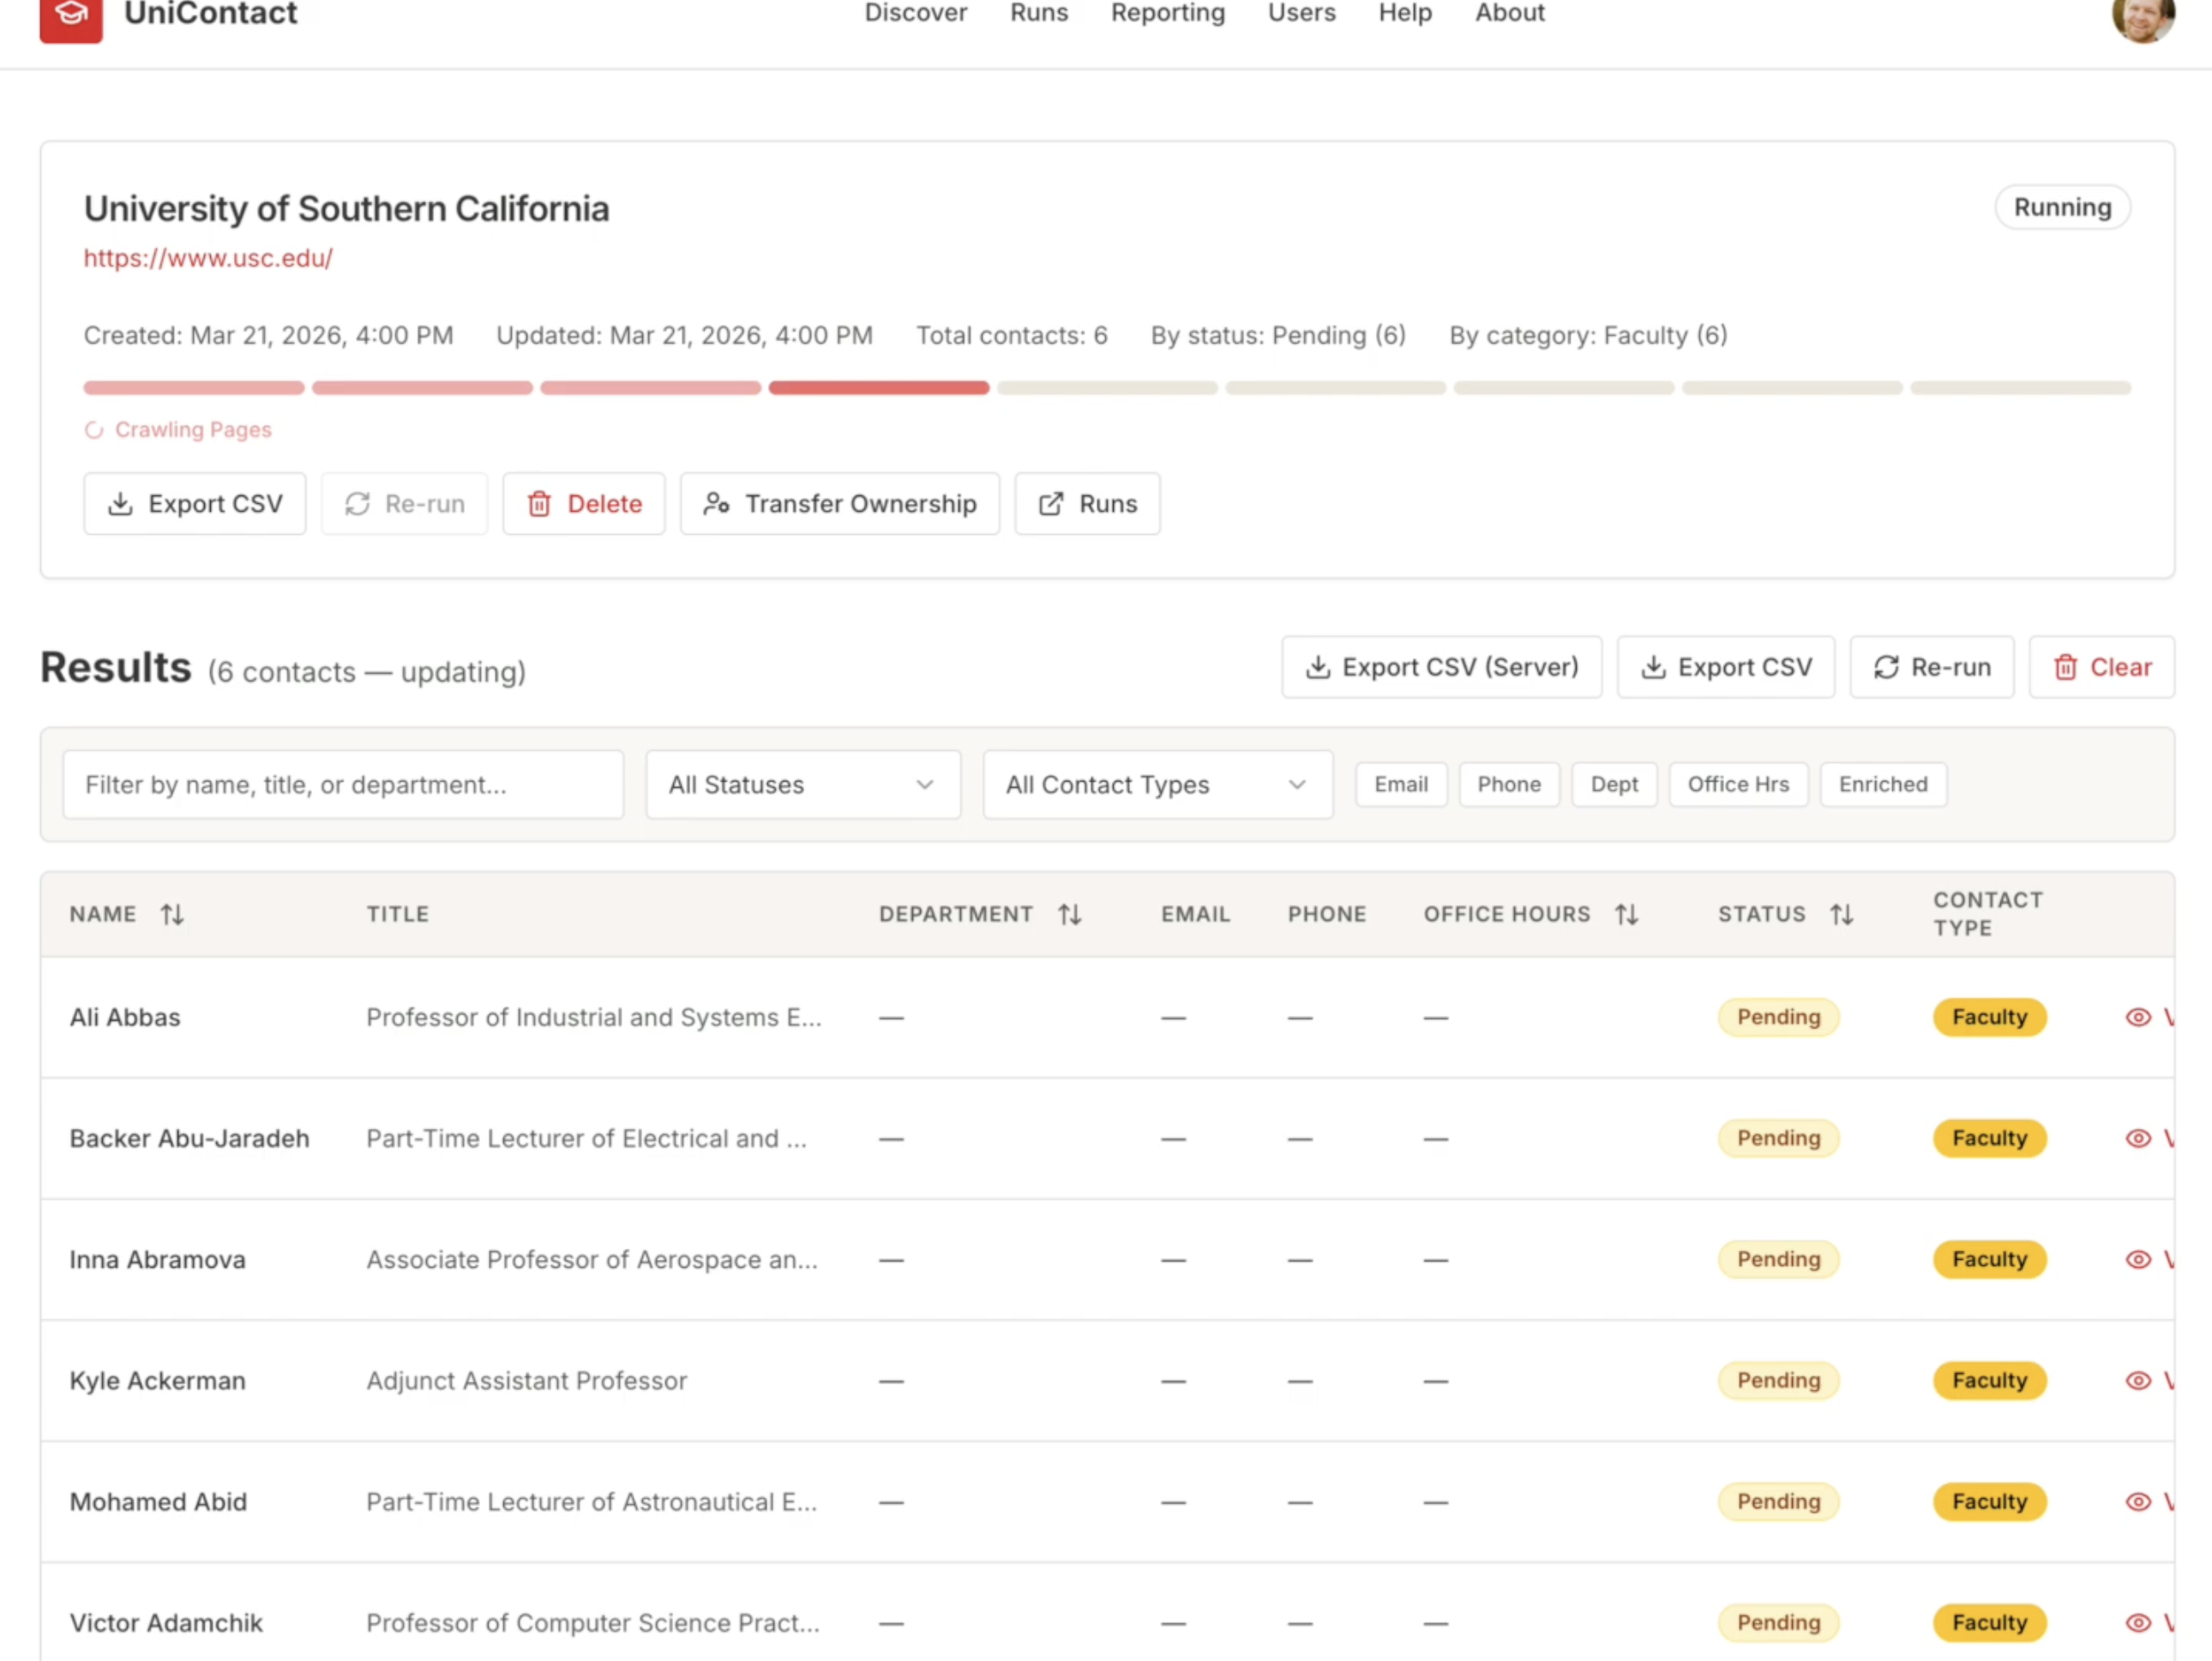
Task: Open Runs for this university
Action: pyautogui.click(x=1088, y=504)
